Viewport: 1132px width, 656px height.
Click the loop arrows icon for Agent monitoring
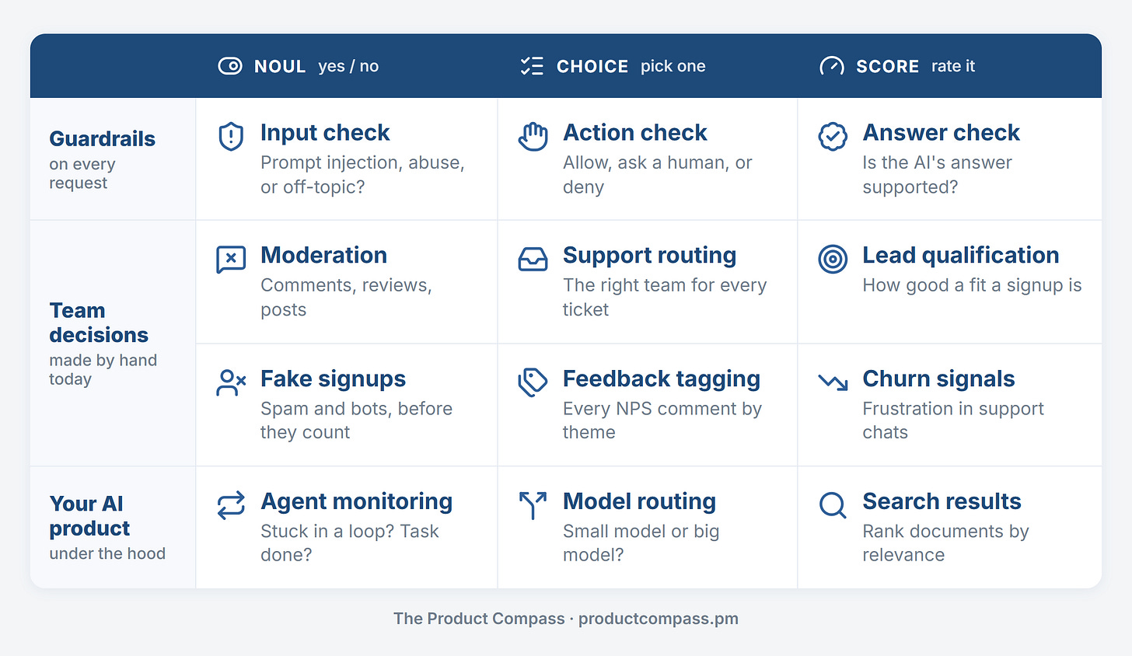[x=231, y=505]
